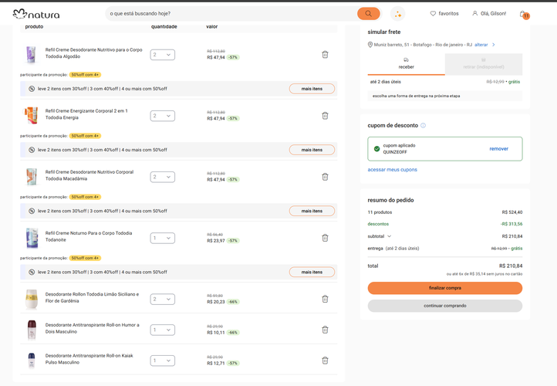Click the Tododia Energia product thumbnail
Image resolution: width=557 pixels, height=386 pixels.
point(32,116)
